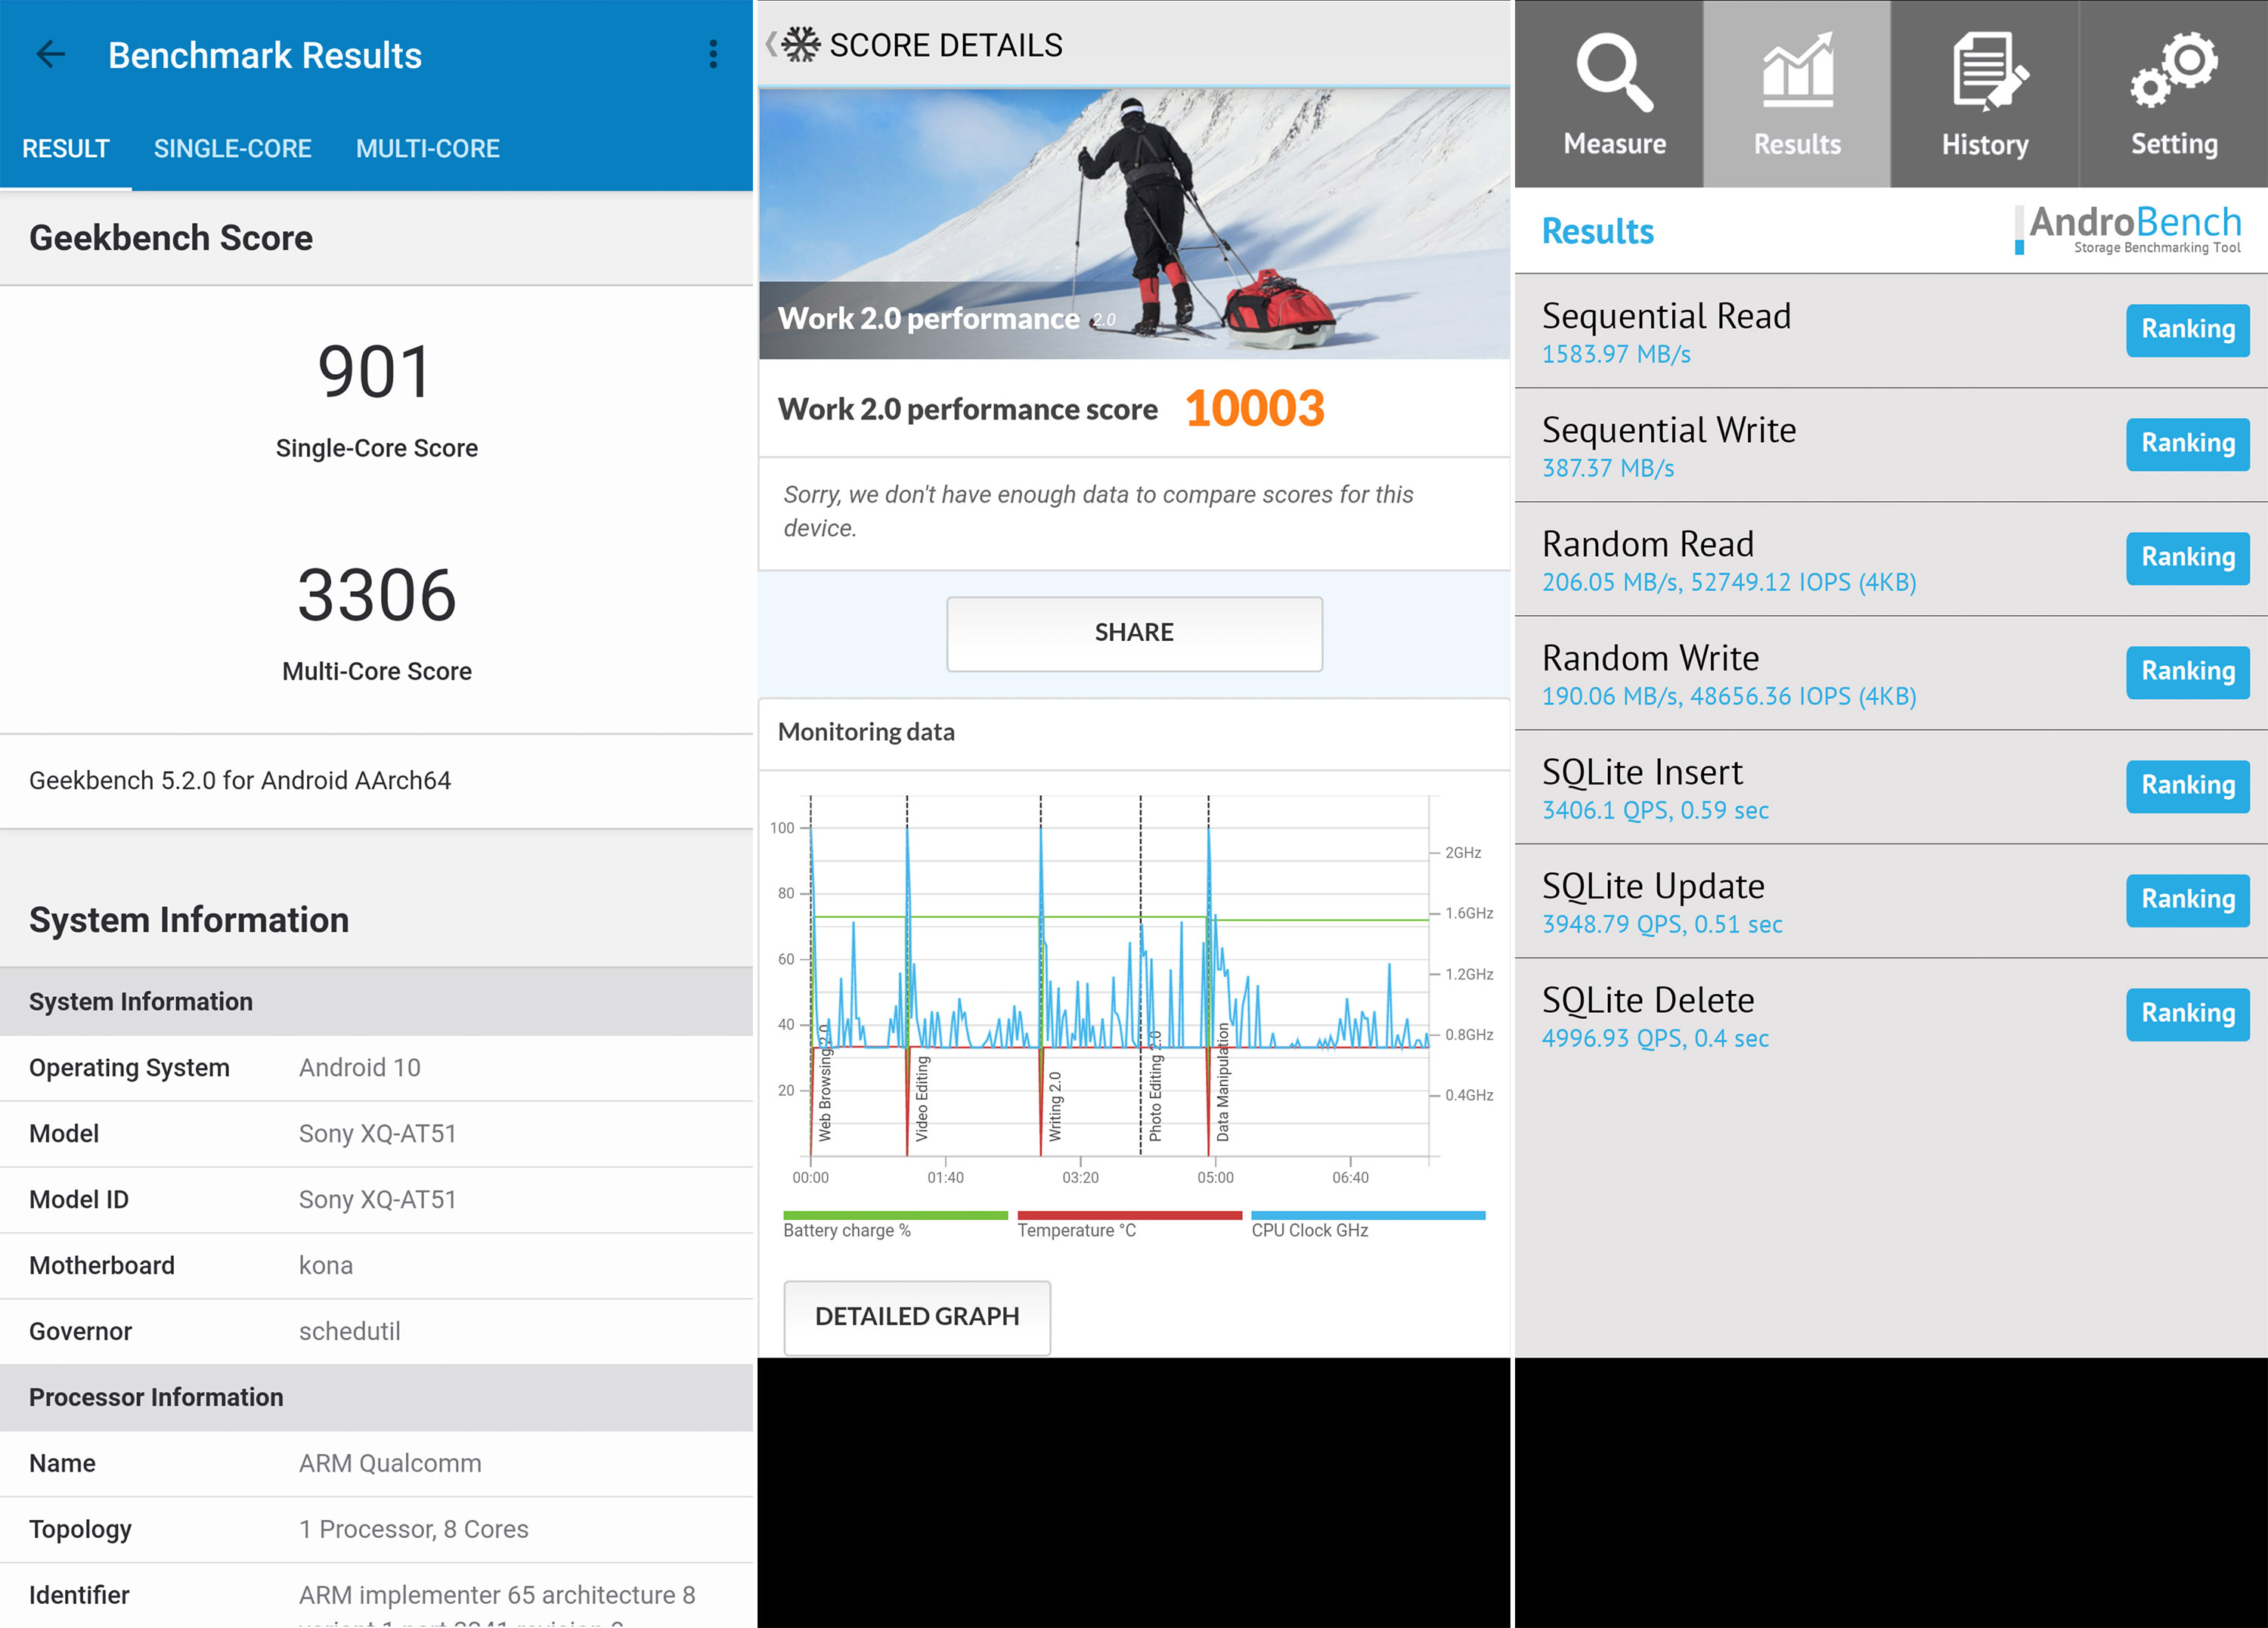Tap the Web Browsing 2.0 marker in graph

(824, 1082)
